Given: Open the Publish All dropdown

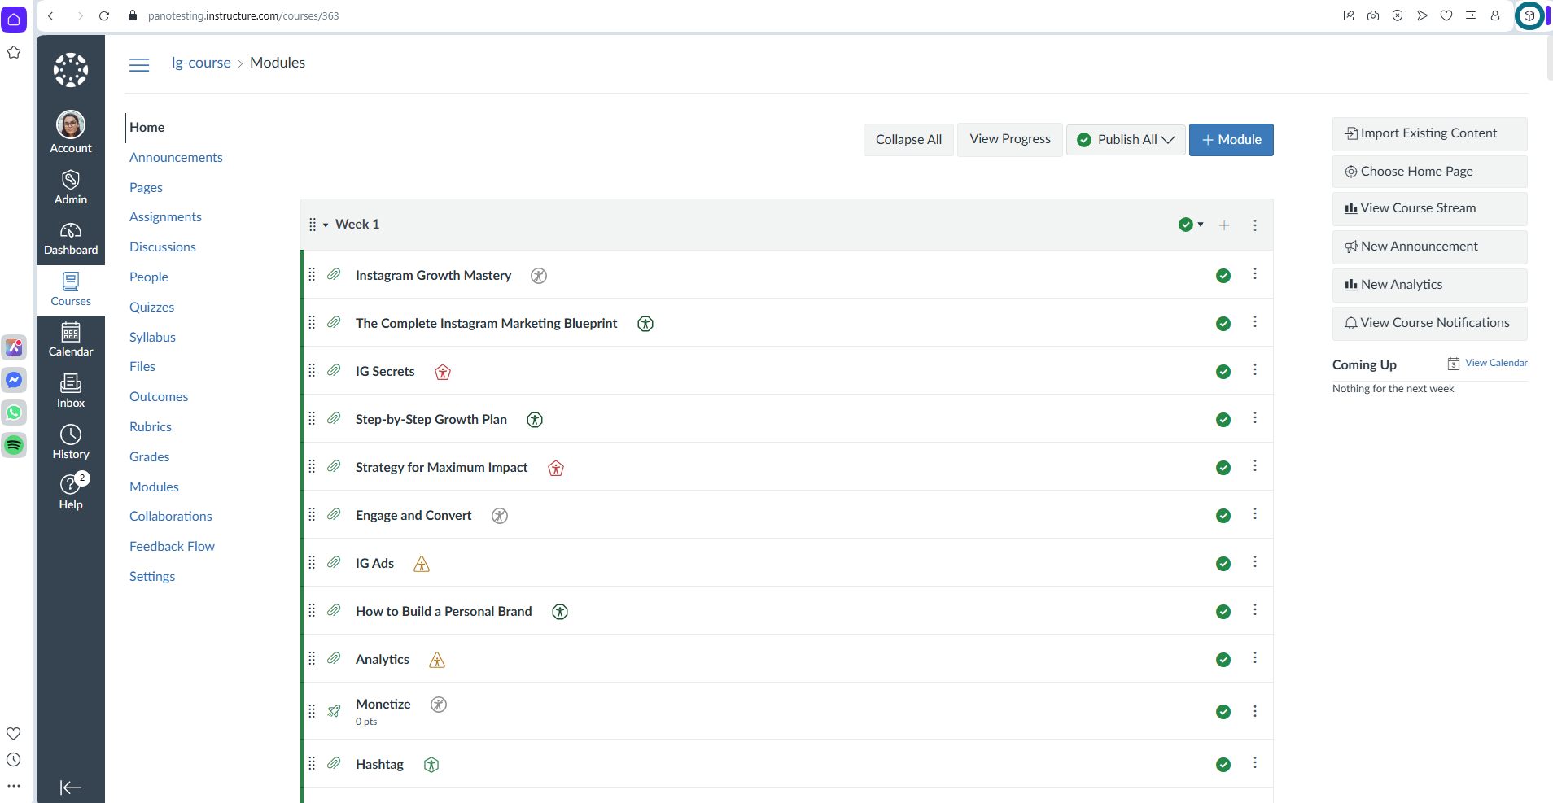Looking at the screenshot, I should click(1126, 140).
